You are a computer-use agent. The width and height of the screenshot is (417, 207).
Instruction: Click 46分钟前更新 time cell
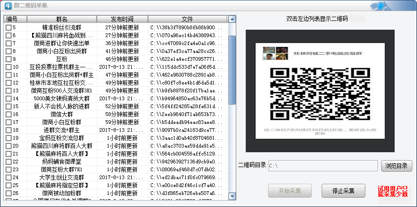122,59
